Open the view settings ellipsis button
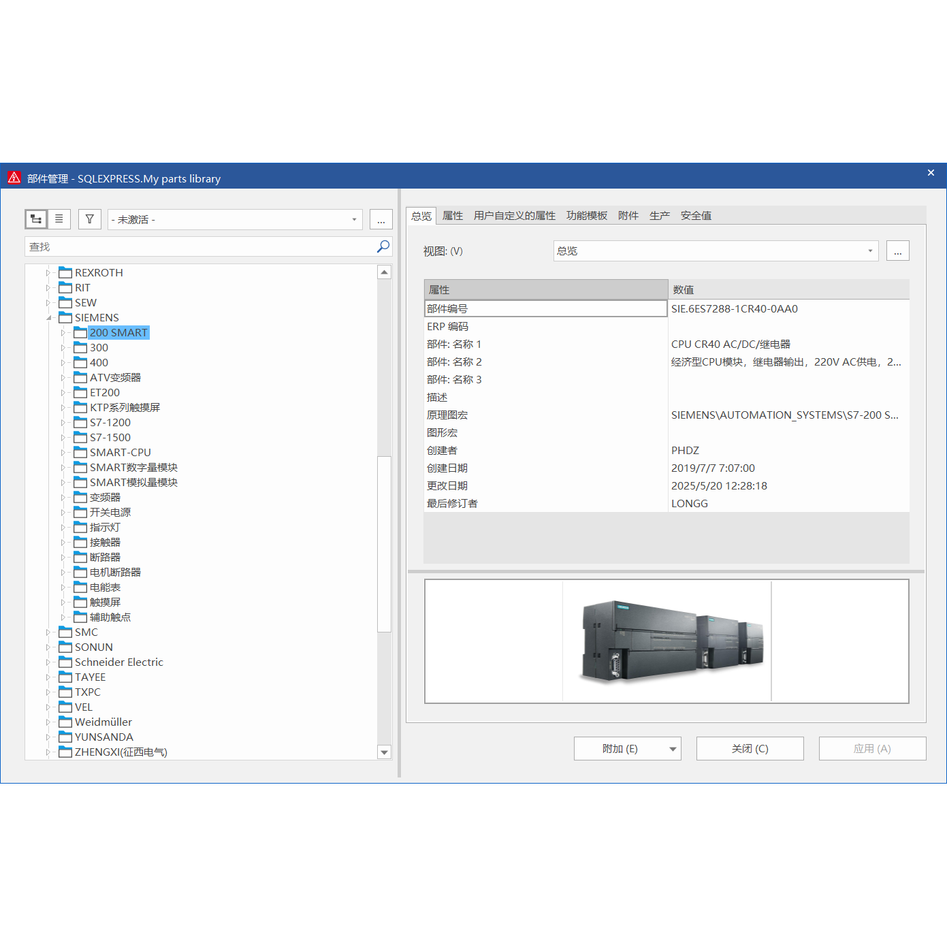 pos(898,251)
